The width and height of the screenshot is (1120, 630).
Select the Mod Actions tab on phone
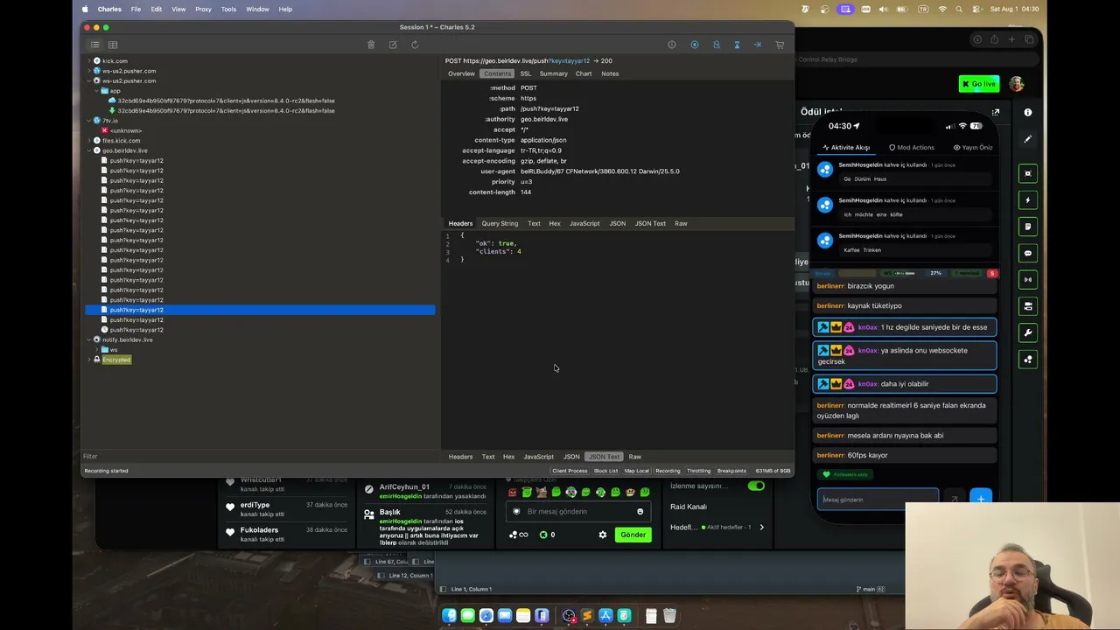(912, 147)
